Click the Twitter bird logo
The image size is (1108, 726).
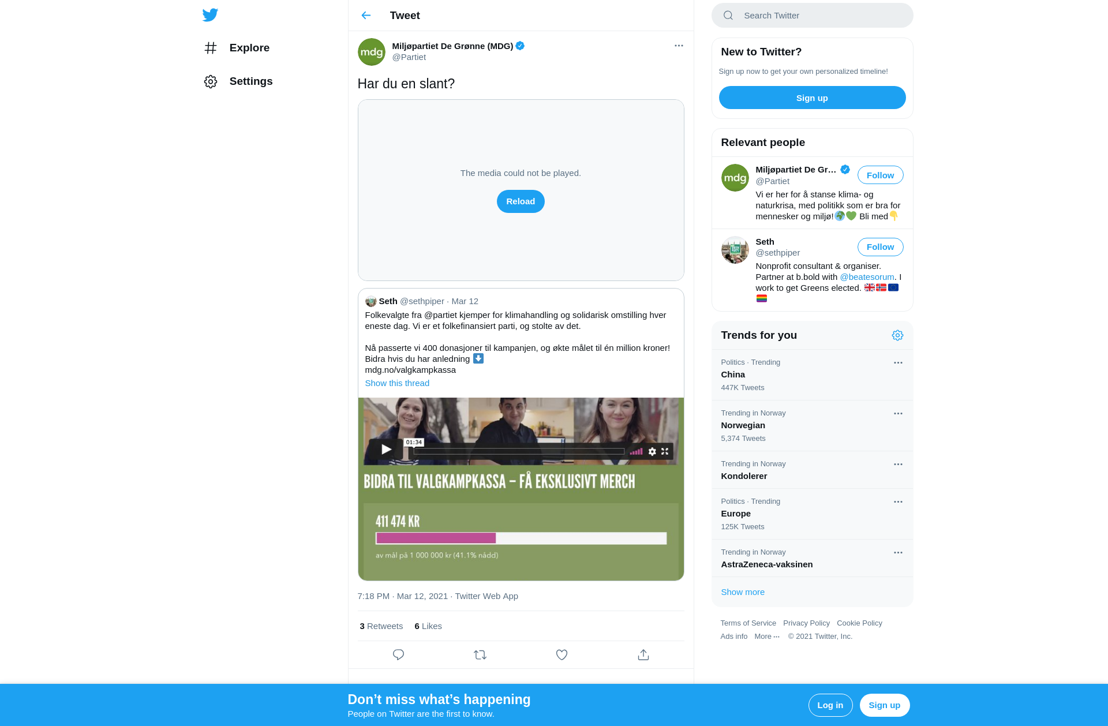coord(210,15)
